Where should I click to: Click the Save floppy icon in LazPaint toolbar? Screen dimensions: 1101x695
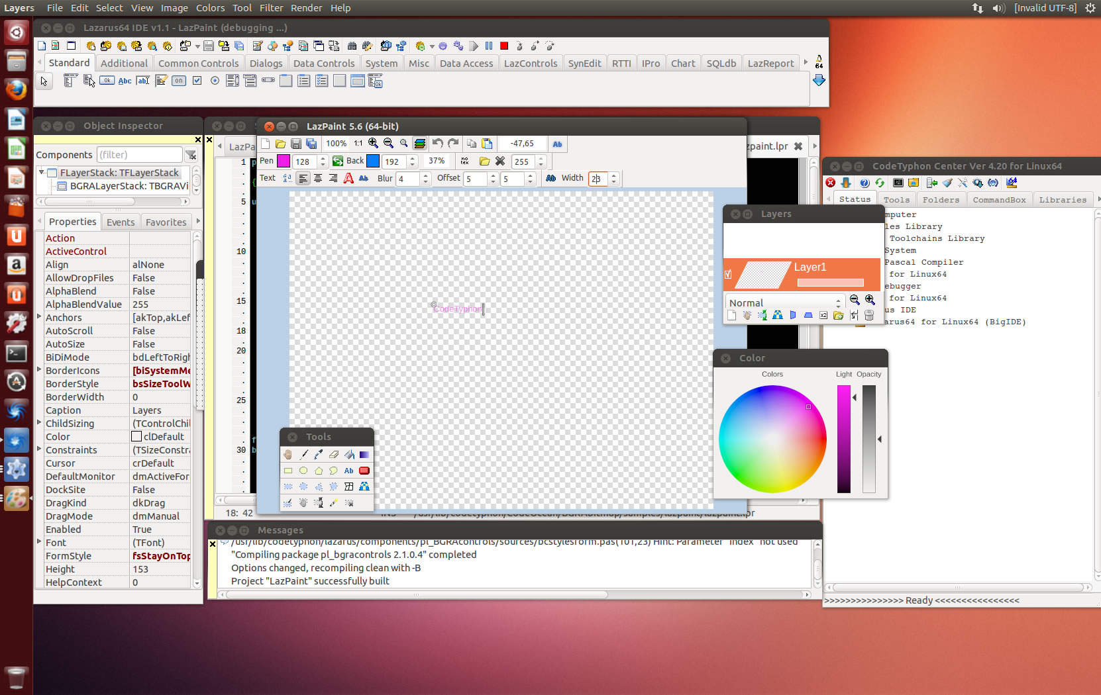tap(296, 144)
